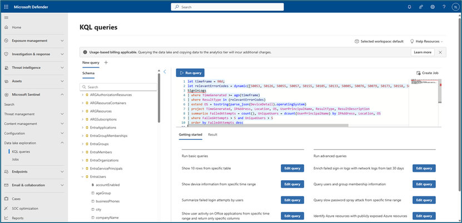The width and height of the screenshot is (462, 223).
Task: Edit query for Show 10 rows from table
Action: click(x=292, y=168)
